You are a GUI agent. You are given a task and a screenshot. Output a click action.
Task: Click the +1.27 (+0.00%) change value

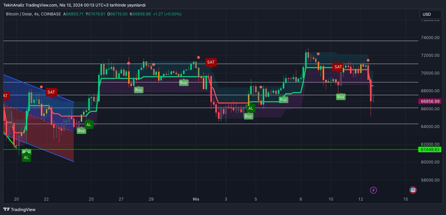tap(167, 14)
